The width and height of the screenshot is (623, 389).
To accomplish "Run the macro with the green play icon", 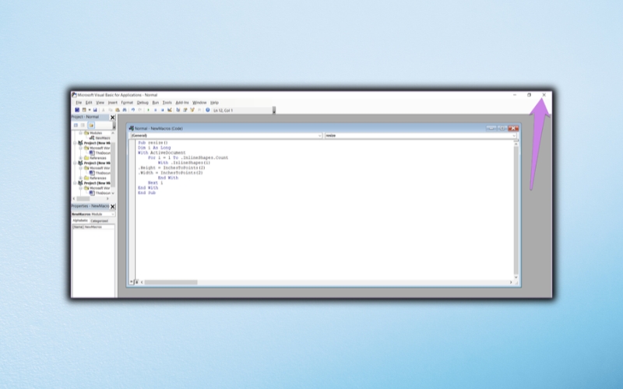I will 148,110.
